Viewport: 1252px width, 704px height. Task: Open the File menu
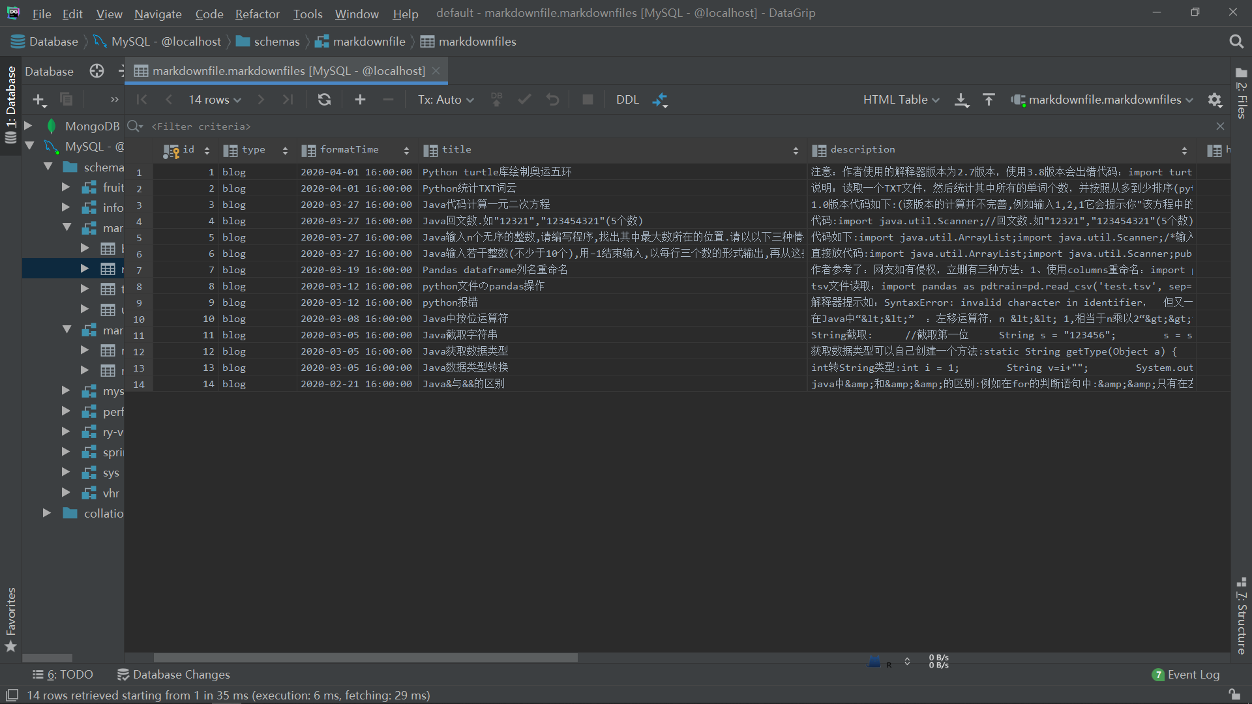point(41,14)
